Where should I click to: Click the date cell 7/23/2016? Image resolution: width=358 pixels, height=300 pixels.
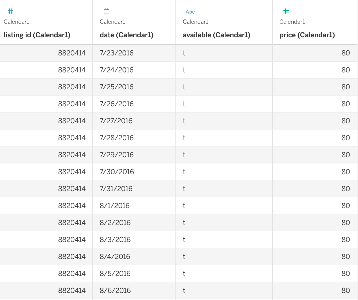[116, 53]
